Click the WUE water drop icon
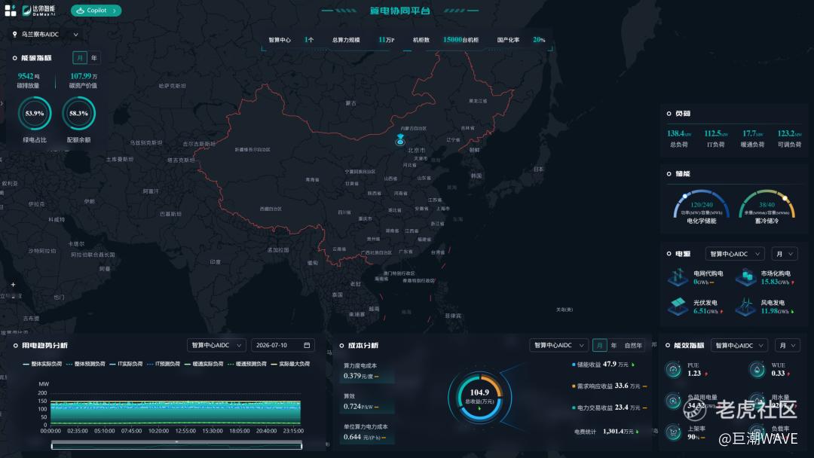This screenshot has height=458, width=814. tap(757, 369)
